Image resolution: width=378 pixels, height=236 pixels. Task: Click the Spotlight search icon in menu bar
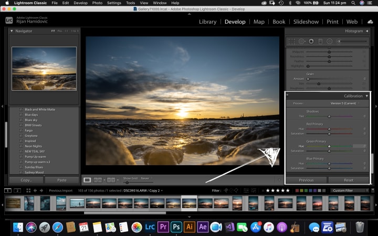click(353, 3)
